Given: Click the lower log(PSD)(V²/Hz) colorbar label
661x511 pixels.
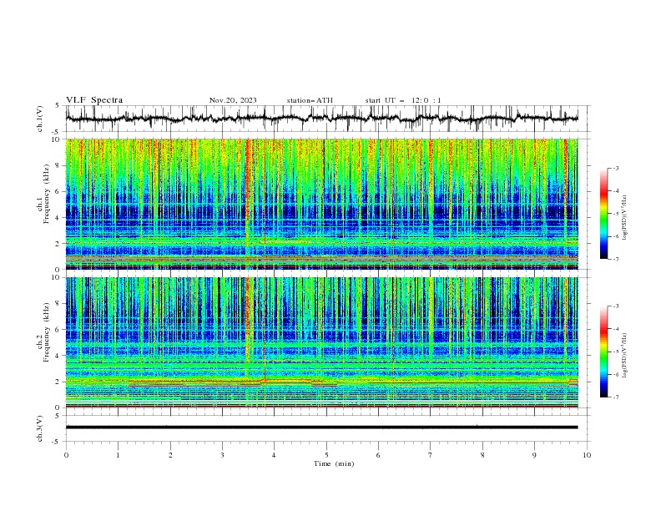Looking at the screenshot, I should (625, 356).
